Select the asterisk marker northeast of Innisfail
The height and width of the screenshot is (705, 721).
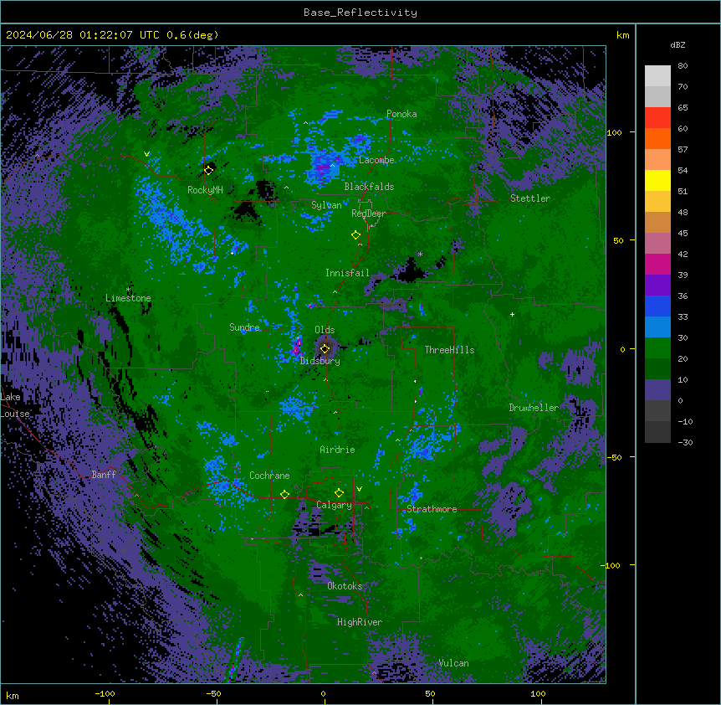420,254
